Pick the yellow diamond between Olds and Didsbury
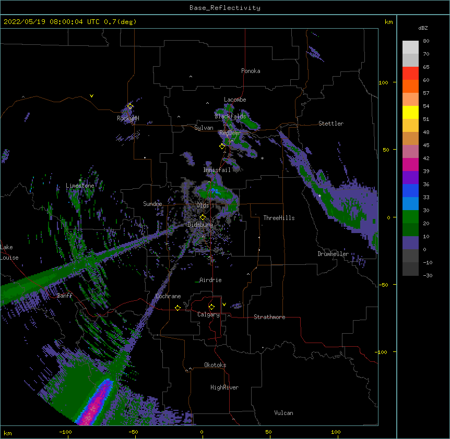Viewport: 450px width, 439px height. click(x=203, y=217)
